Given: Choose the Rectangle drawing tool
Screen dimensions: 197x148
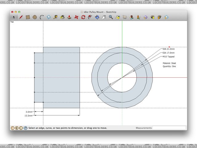Looking at the screenshot, I should [27, 17].
